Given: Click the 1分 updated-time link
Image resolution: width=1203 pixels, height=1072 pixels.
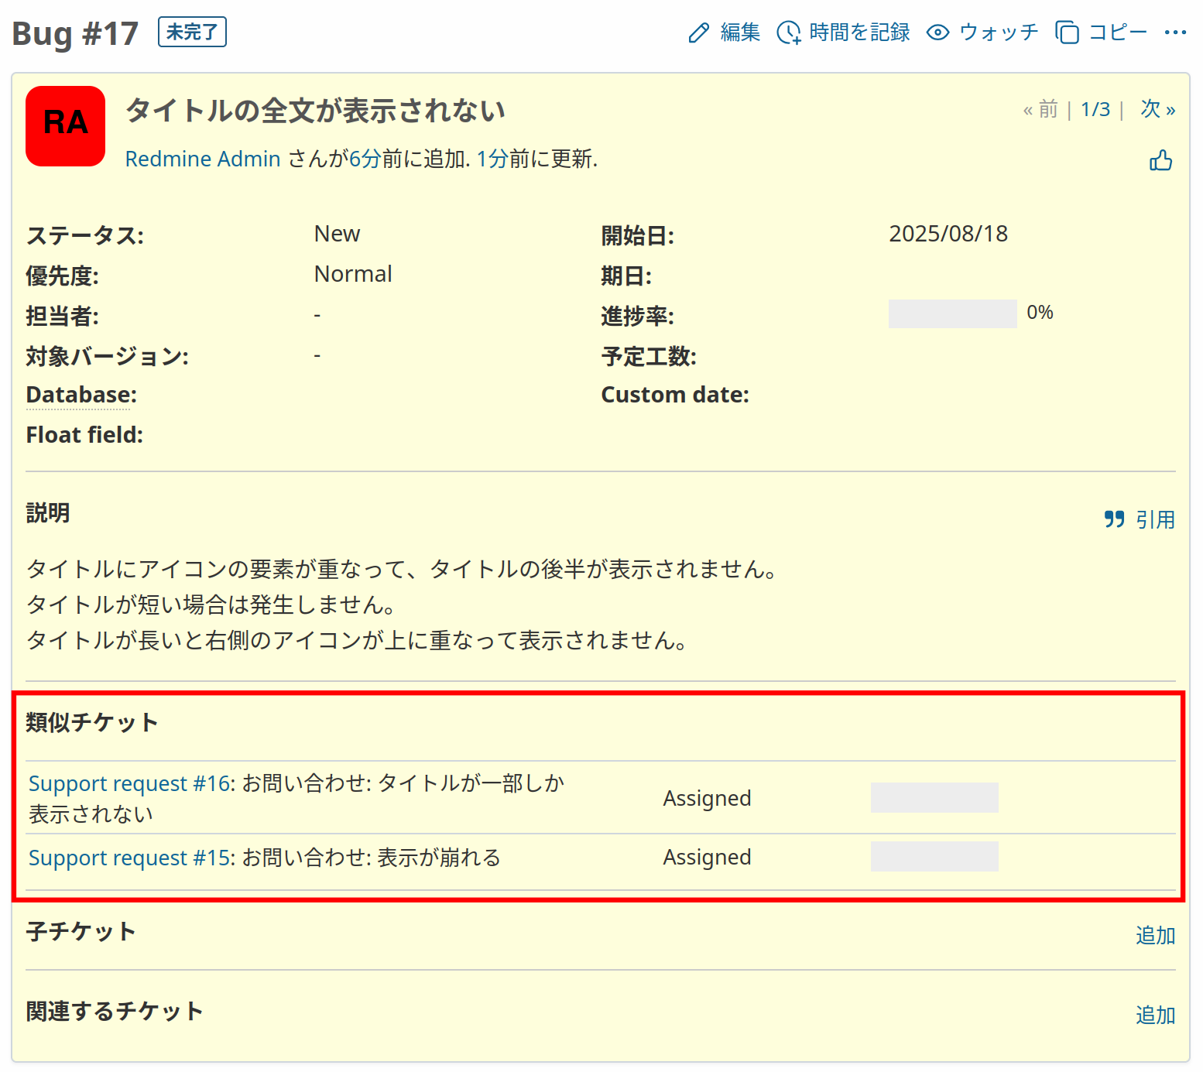Looking at the screenshot, I should pyautogui.click(x=492, y=159).
